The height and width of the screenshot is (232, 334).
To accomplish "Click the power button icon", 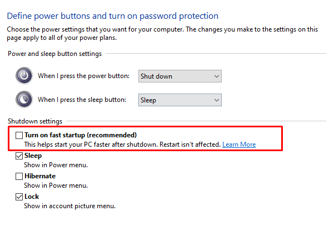I will [24, 75].
